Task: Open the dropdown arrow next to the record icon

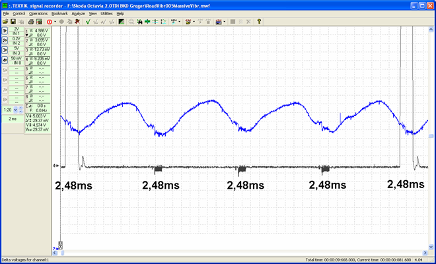Action: tap(55, 22)
